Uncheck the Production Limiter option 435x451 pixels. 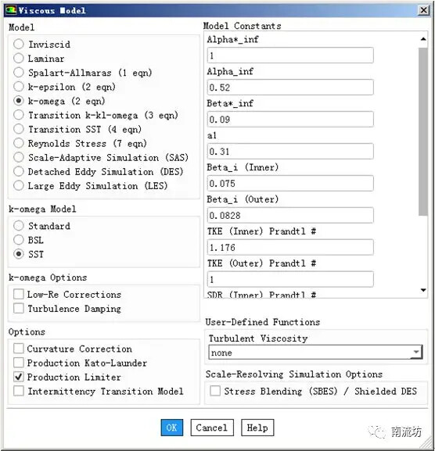click(x=19, y=377)
